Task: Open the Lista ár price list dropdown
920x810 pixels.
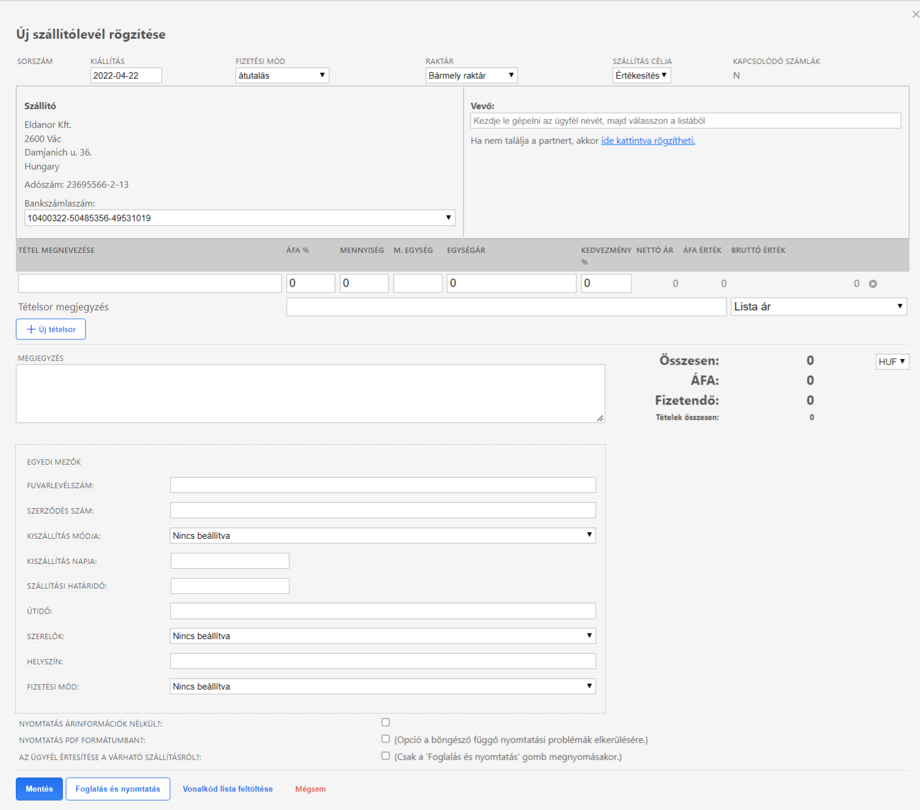Action: [818, 306]
